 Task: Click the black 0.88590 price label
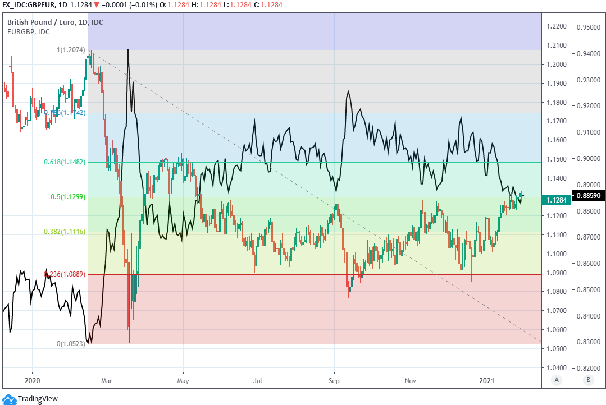pos(587,196)
